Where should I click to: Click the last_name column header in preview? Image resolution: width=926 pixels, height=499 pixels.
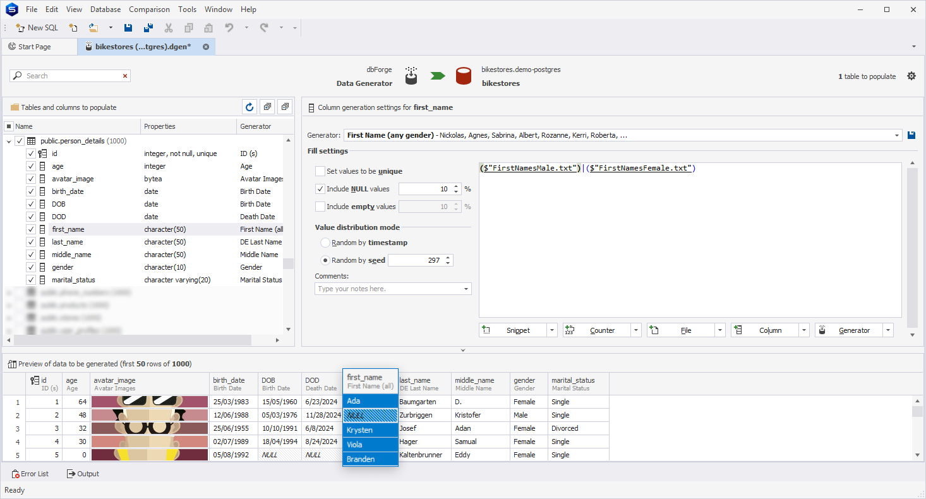pos(424,384)
